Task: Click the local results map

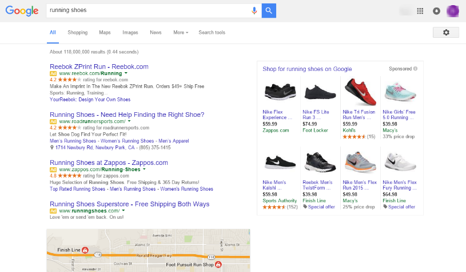Action: pos(148,251)
